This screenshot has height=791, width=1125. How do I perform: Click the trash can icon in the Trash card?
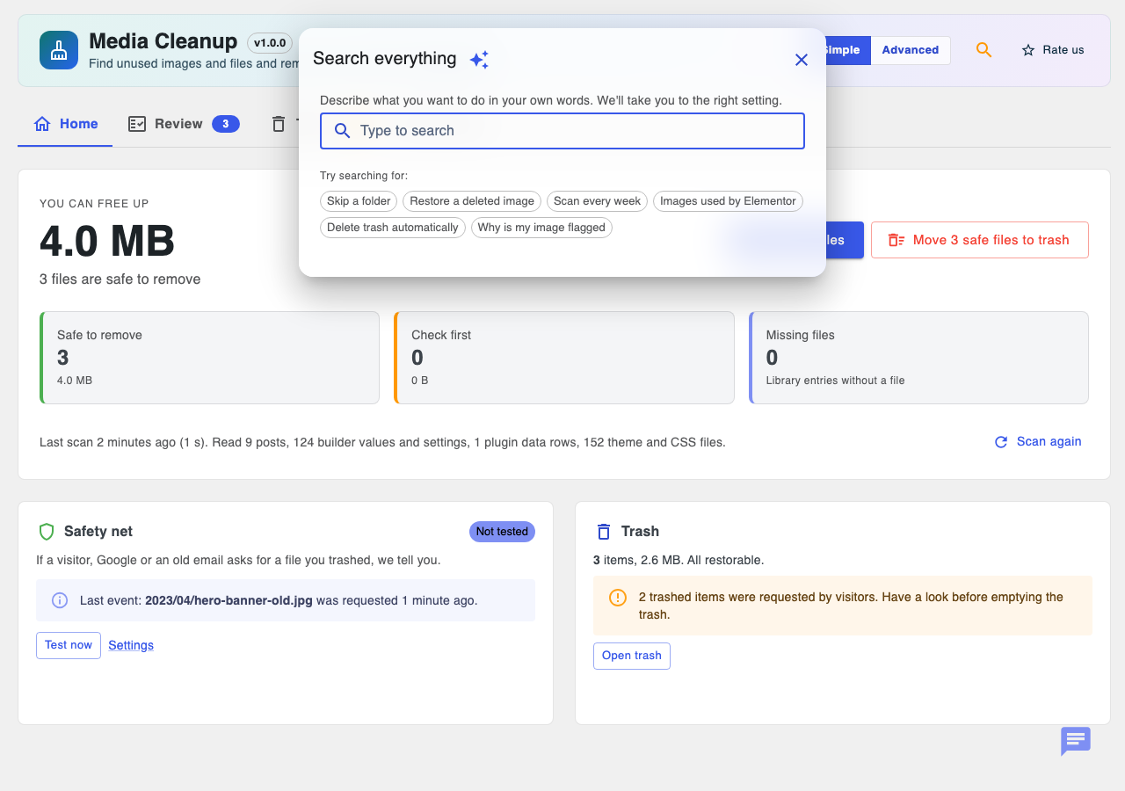click(x=604, y=532)
